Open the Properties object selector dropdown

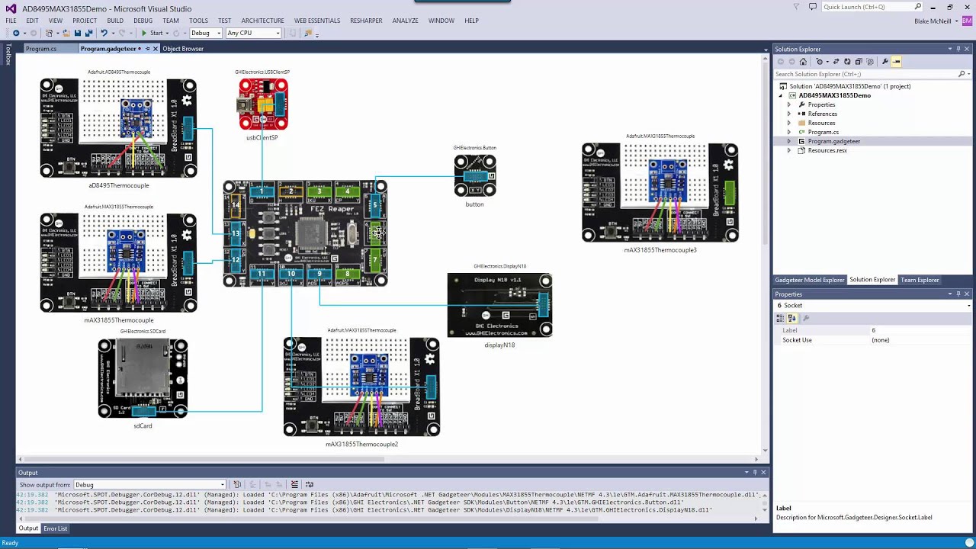click(968, 305)
